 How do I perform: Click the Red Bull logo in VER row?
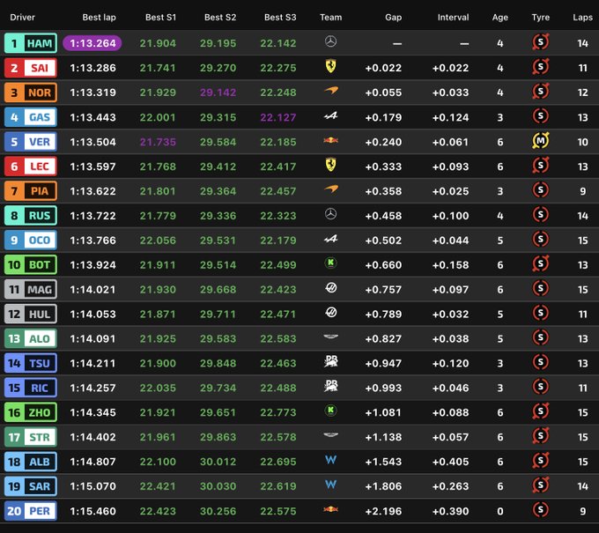coord(331,140)
